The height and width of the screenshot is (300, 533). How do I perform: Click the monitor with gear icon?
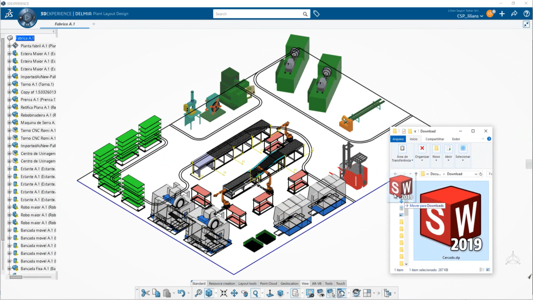pyautogui.click(x=310, y=293)
